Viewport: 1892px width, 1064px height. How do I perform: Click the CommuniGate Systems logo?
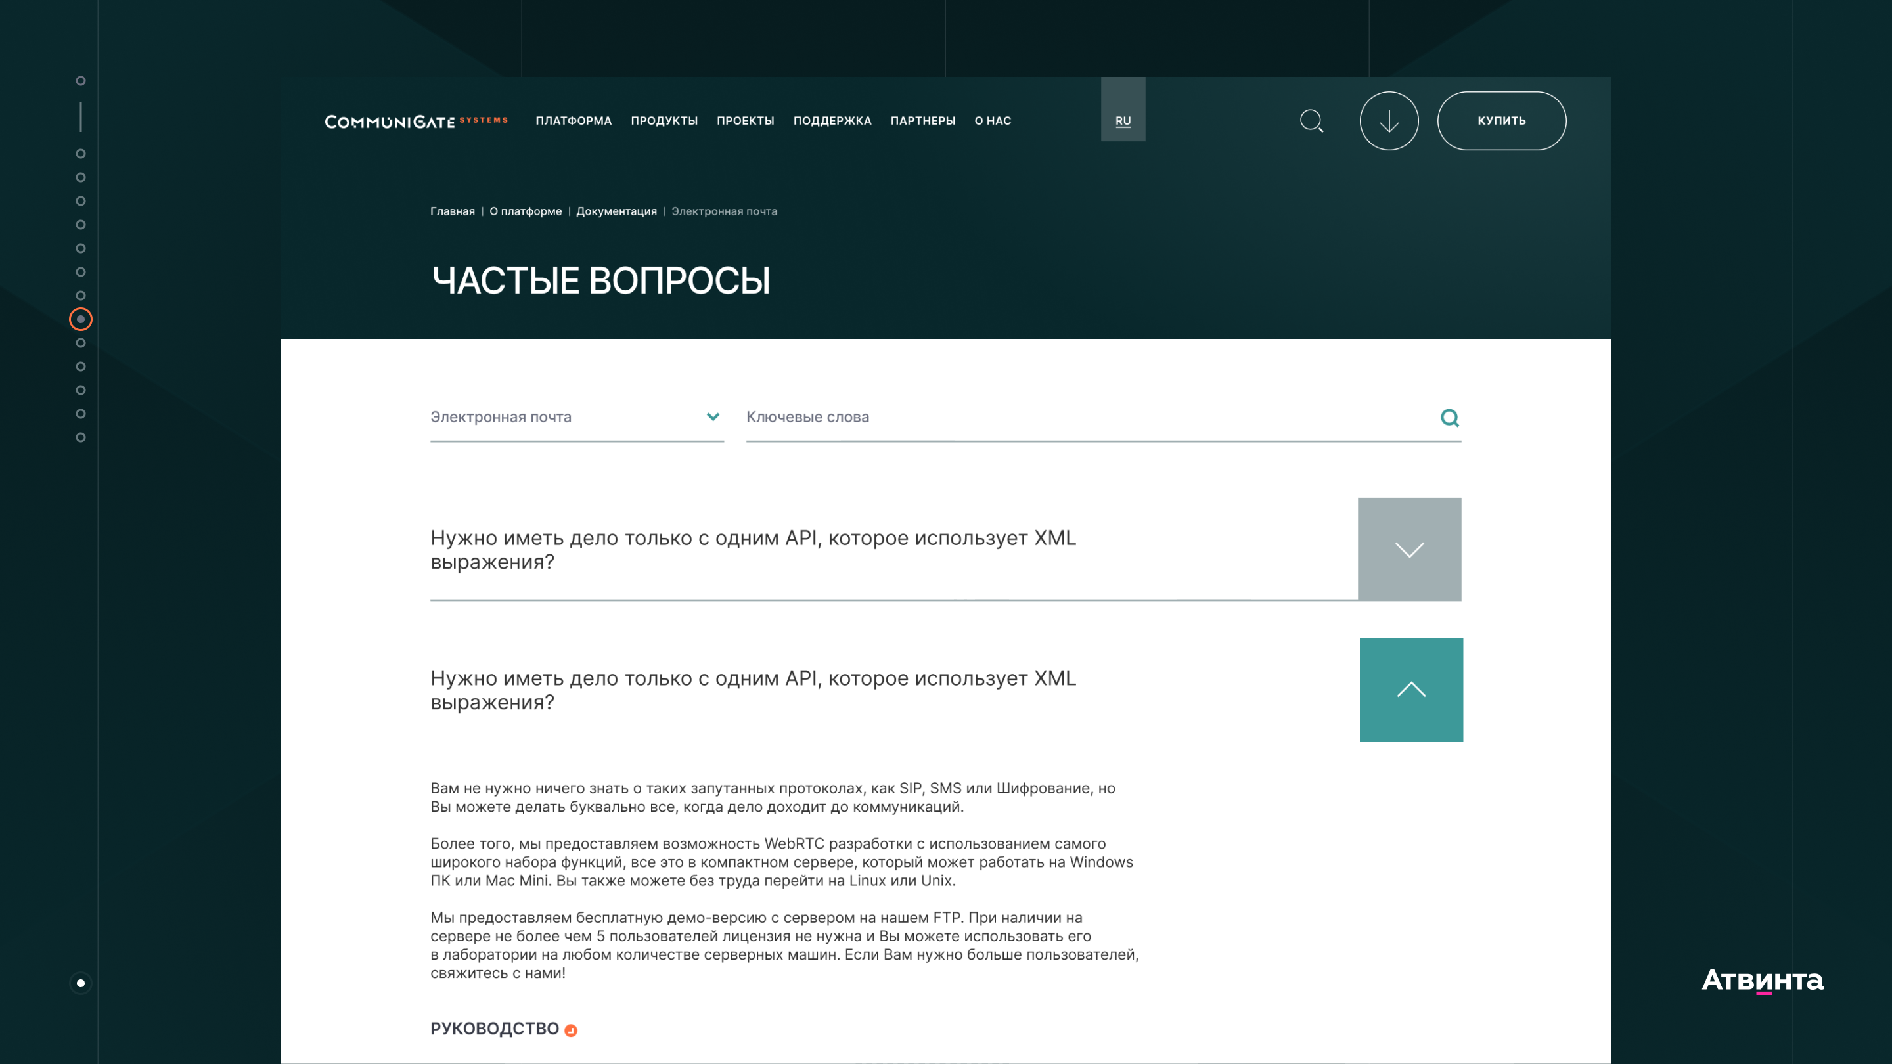[x=416, y=121]
